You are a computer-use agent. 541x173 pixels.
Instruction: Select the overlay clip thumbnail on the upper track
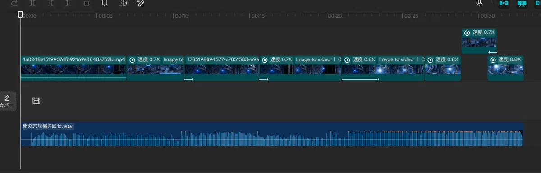479,42
